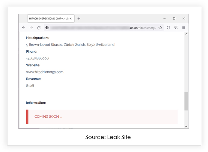Click the address bar URL field
The image size is (208, 152).
pyautogui.click(x=103, y=28)
